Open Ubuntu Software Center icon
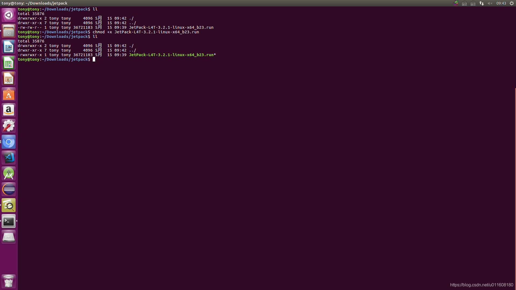The width and height of the screenshot is (516, 290). click(x=9, y=94)
